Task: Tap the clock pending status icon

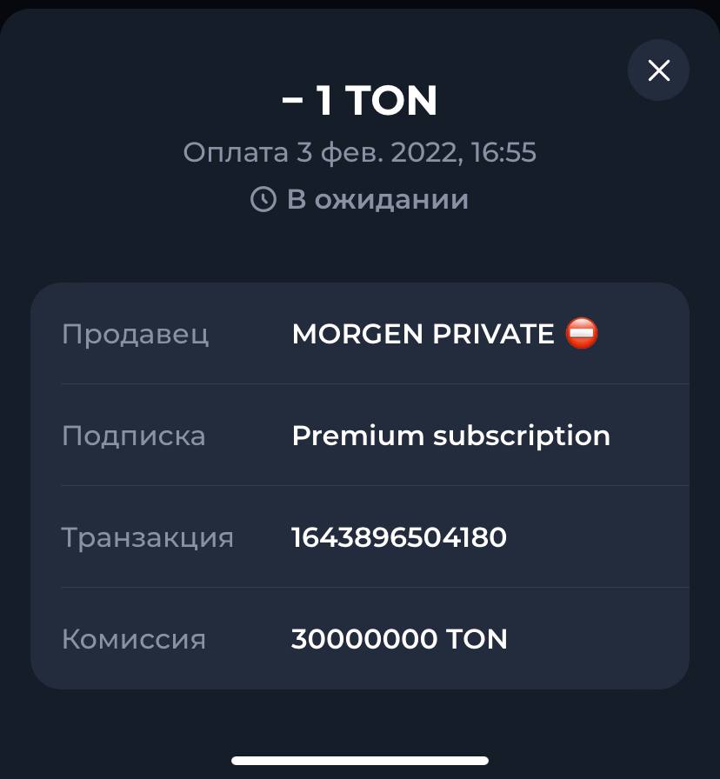Action: [263, 199]
